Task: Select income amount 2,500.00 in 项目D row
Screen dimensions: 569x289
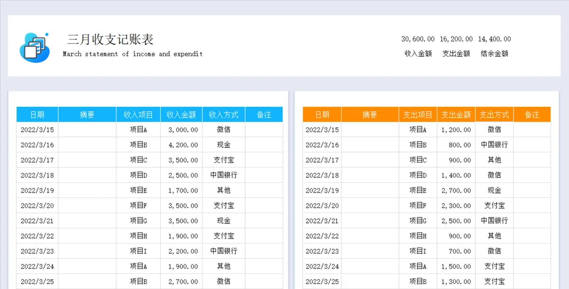Action: pos(183,175)
